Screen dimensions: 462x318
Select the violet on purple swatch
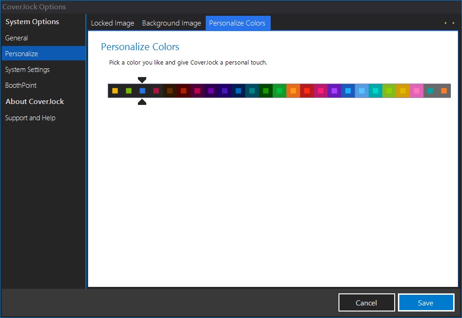click(334, 91)
